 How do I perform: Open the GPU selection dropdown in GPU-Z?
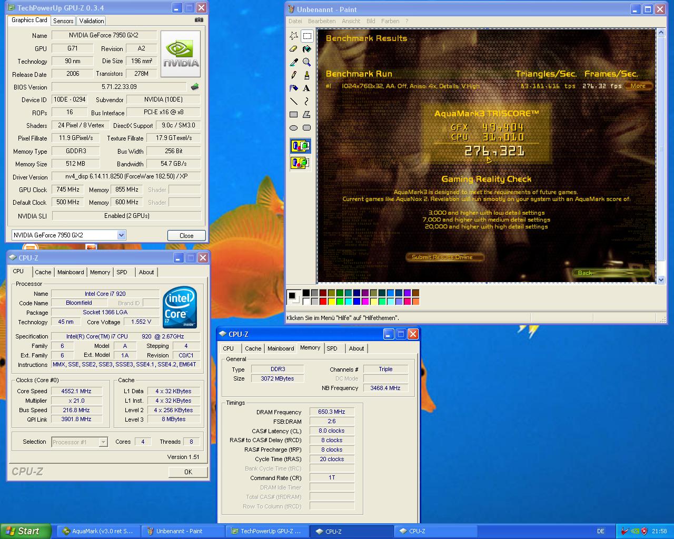[x=121, y=235]
